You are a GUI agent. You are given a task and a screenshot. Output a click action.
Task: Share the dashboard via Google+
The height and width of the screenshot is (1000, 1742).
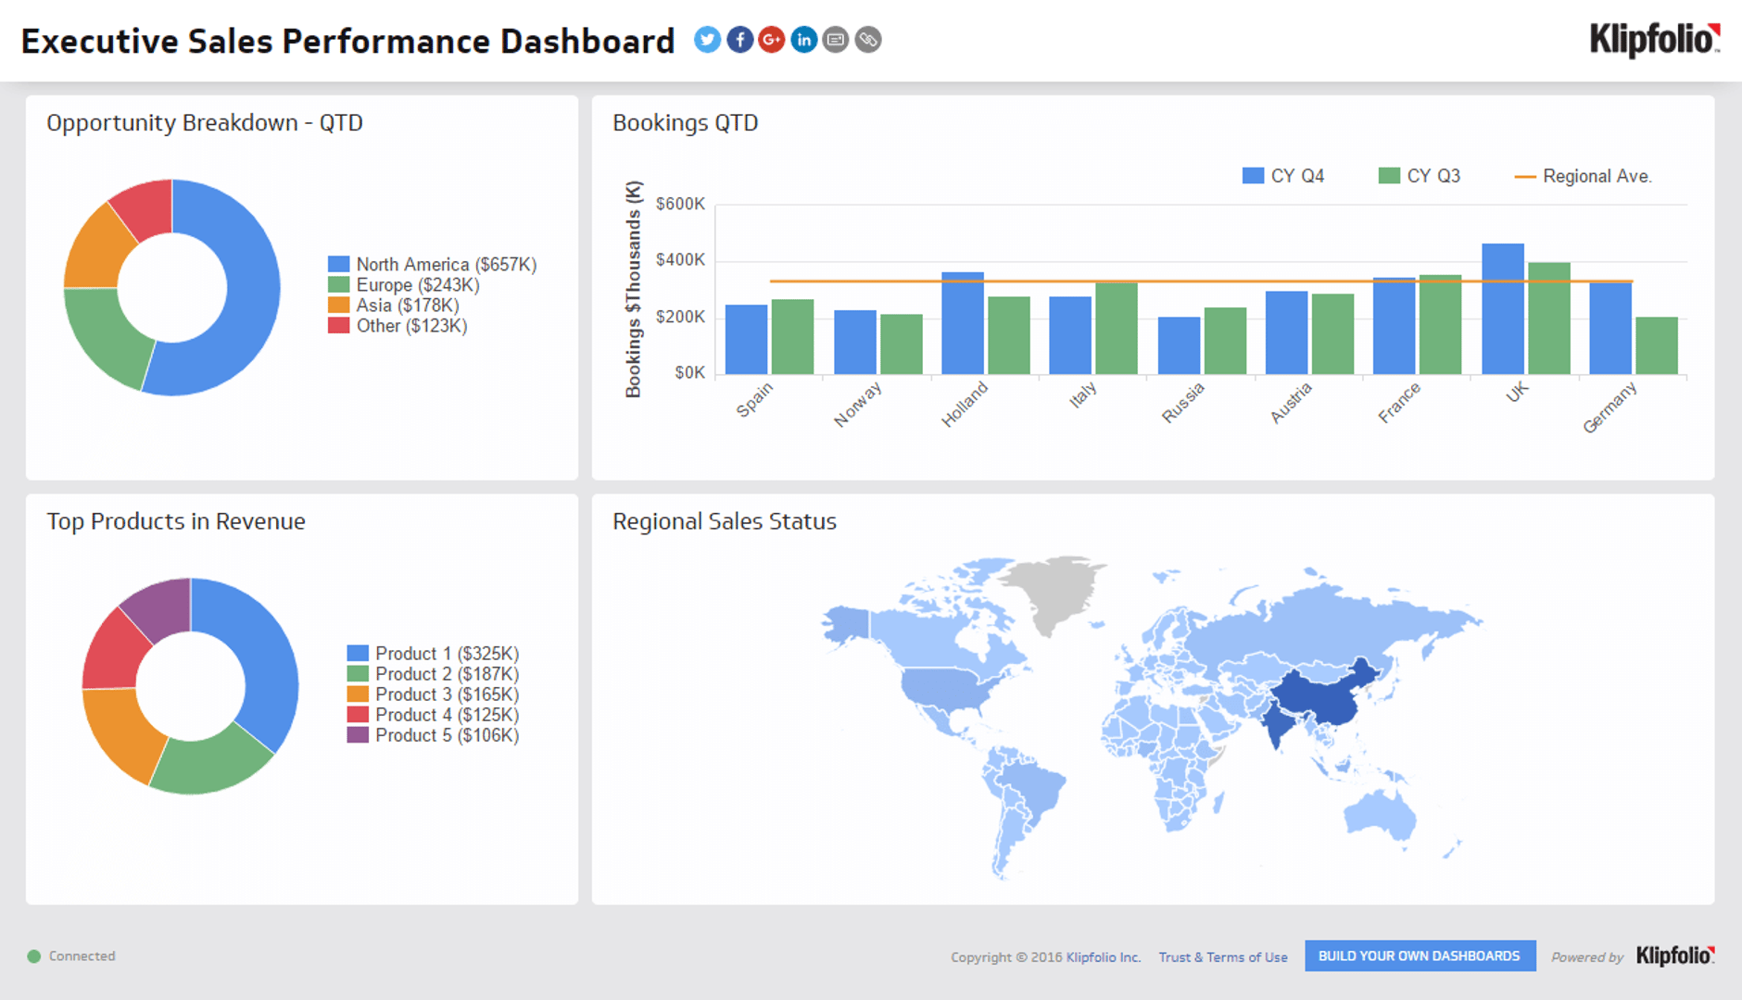click(771, 40)
